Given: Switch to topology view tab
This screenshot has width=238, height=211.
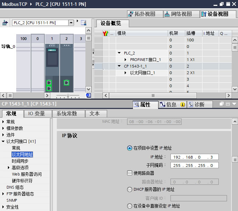Looking at the screenshot, I should (145, 14).
